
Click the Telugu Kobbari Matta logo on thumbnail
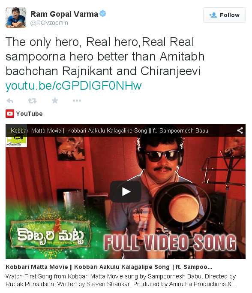point(51,236)
